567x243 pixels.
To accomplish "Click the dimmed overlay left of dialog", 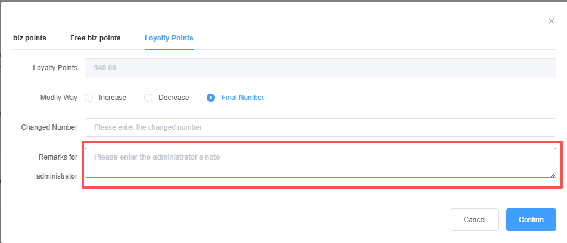I will point(1,119).
